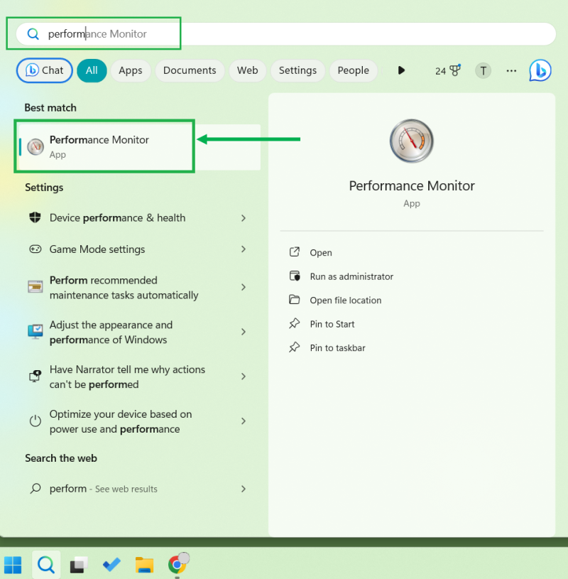Expand the See web results entry
The height and width of the screenshot is (579, 568).
tap(244, 489)
